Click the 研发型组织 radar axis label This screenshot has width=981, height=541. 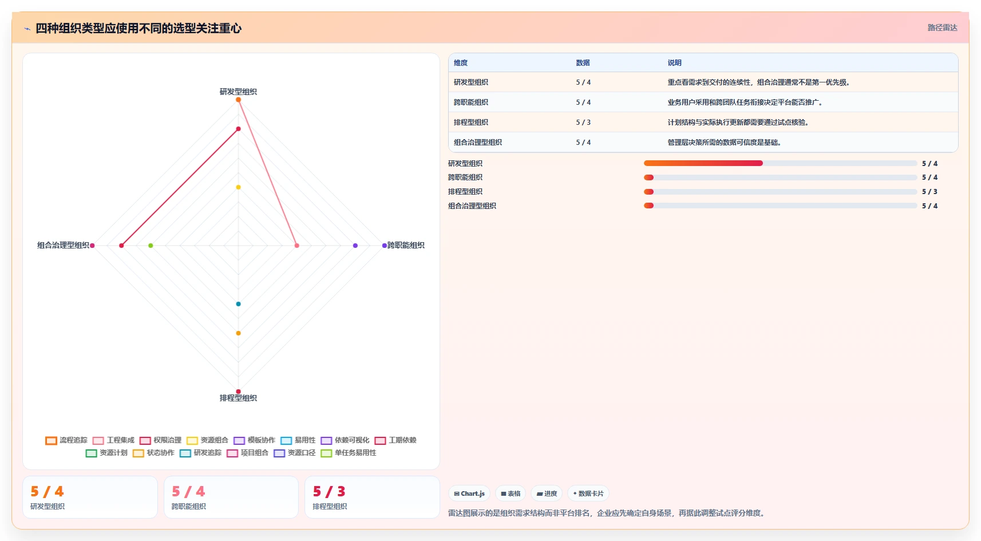pos(239,92)
